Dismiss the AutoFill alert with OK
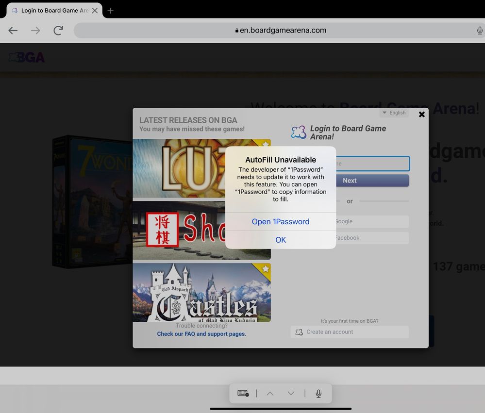This screenshot has width=485, height=413. coord(281,240)
